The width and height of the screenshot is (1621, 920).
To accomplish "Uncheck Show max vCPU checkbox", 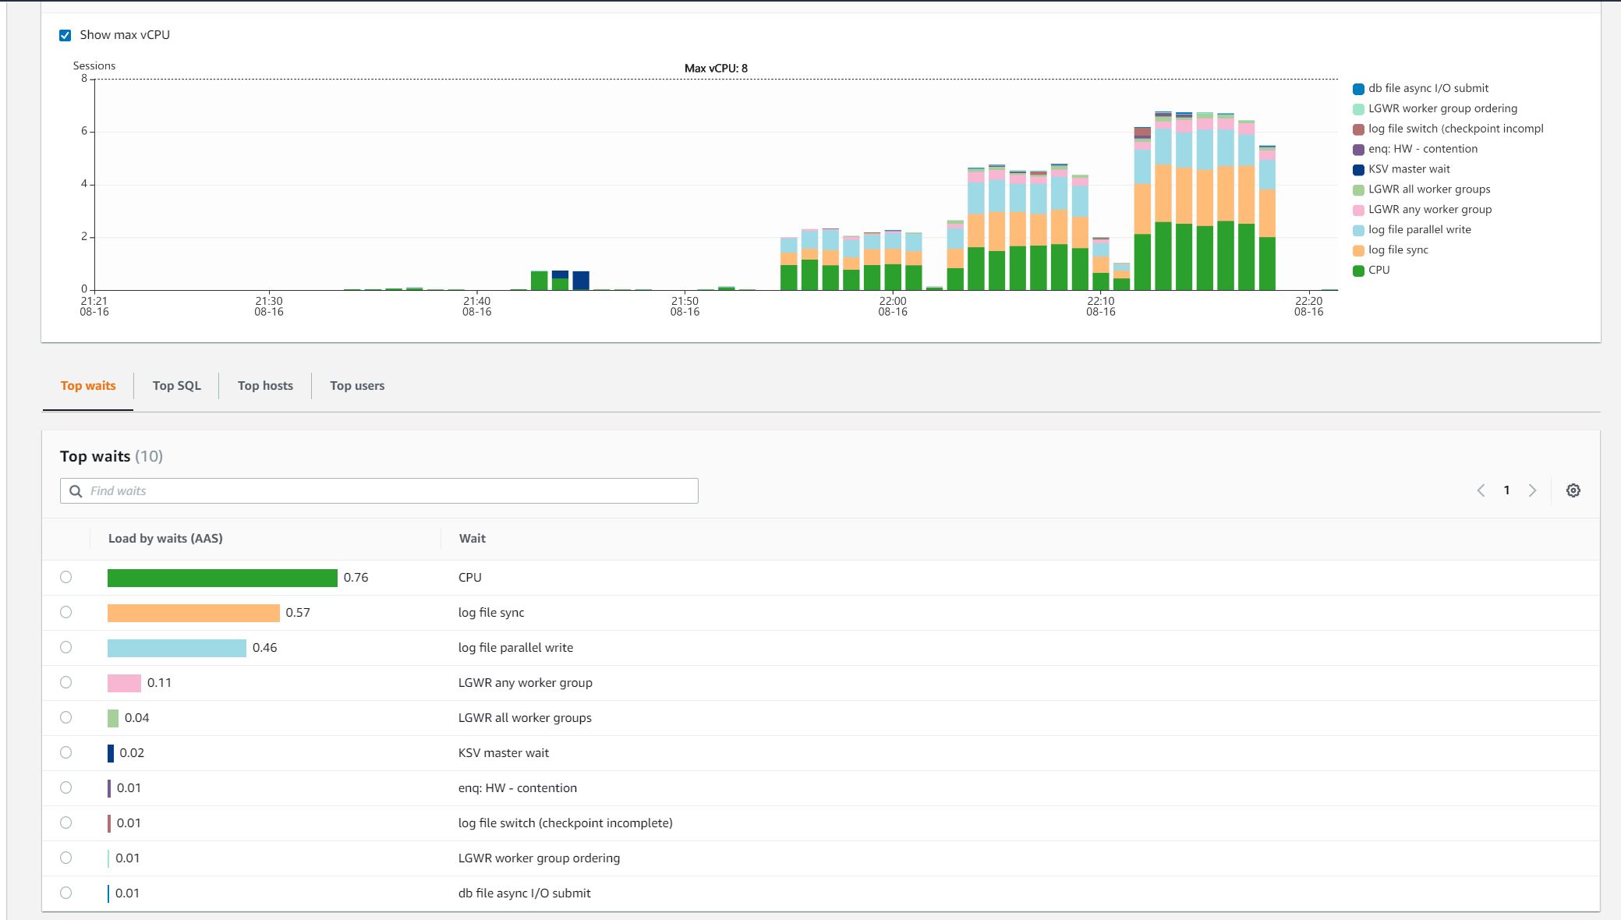I will [65, 35].
